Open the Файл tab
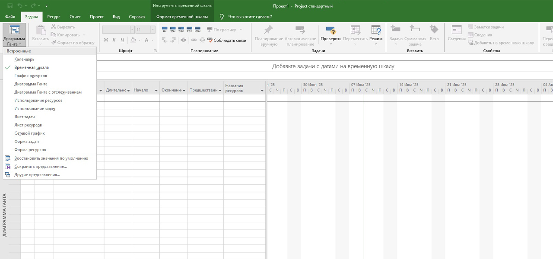The width and height of the screenshot is (553, 259). coord(10,17)
